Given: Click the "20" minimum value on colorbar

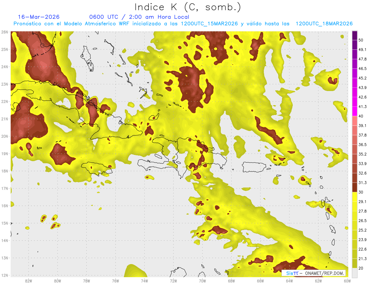Looking at the screenshot, I should [x=361, y=268].
